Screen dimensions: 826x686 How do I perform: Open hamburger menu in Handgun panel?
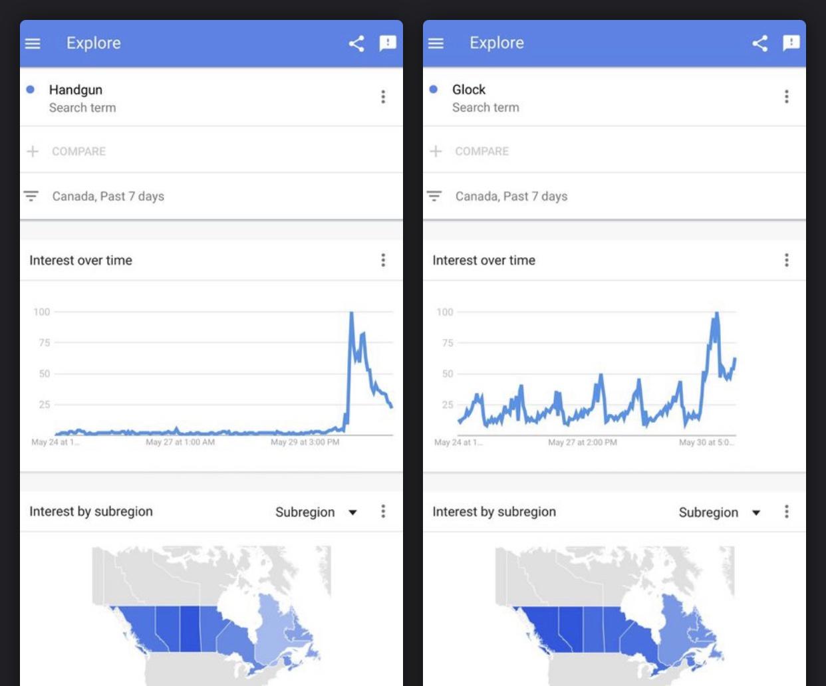click(x=33, y=43)
